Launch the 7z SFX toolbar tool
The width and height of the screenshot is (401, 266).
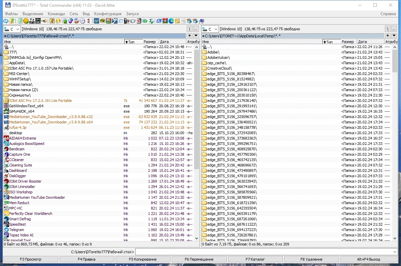pyautogui.click(x=32, y=21)
